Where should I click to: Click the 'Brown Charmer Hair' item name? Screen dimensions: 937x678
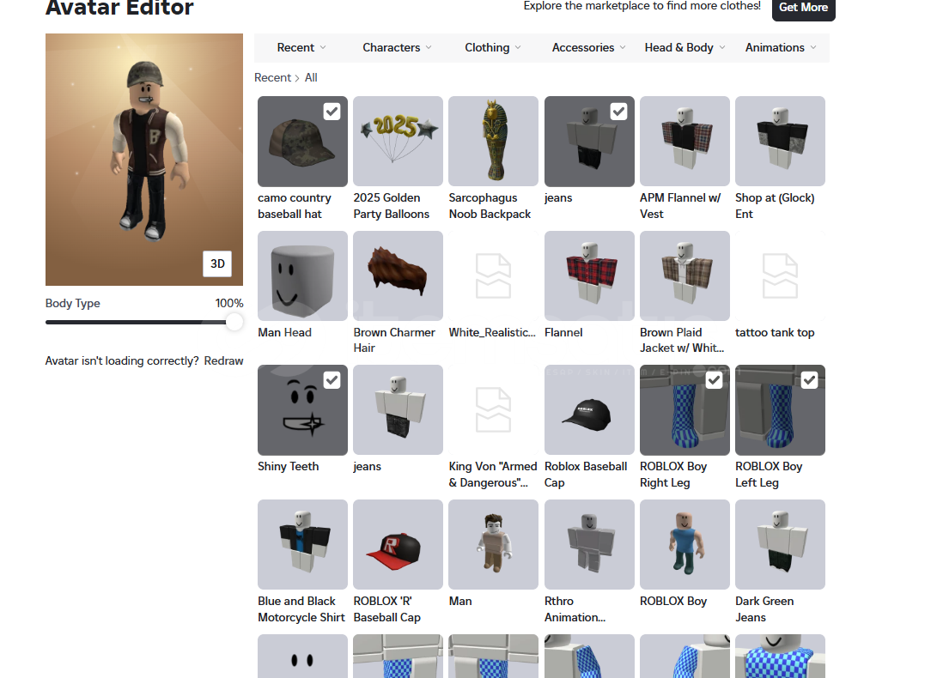pyautogui.click(x=394, y=341)
